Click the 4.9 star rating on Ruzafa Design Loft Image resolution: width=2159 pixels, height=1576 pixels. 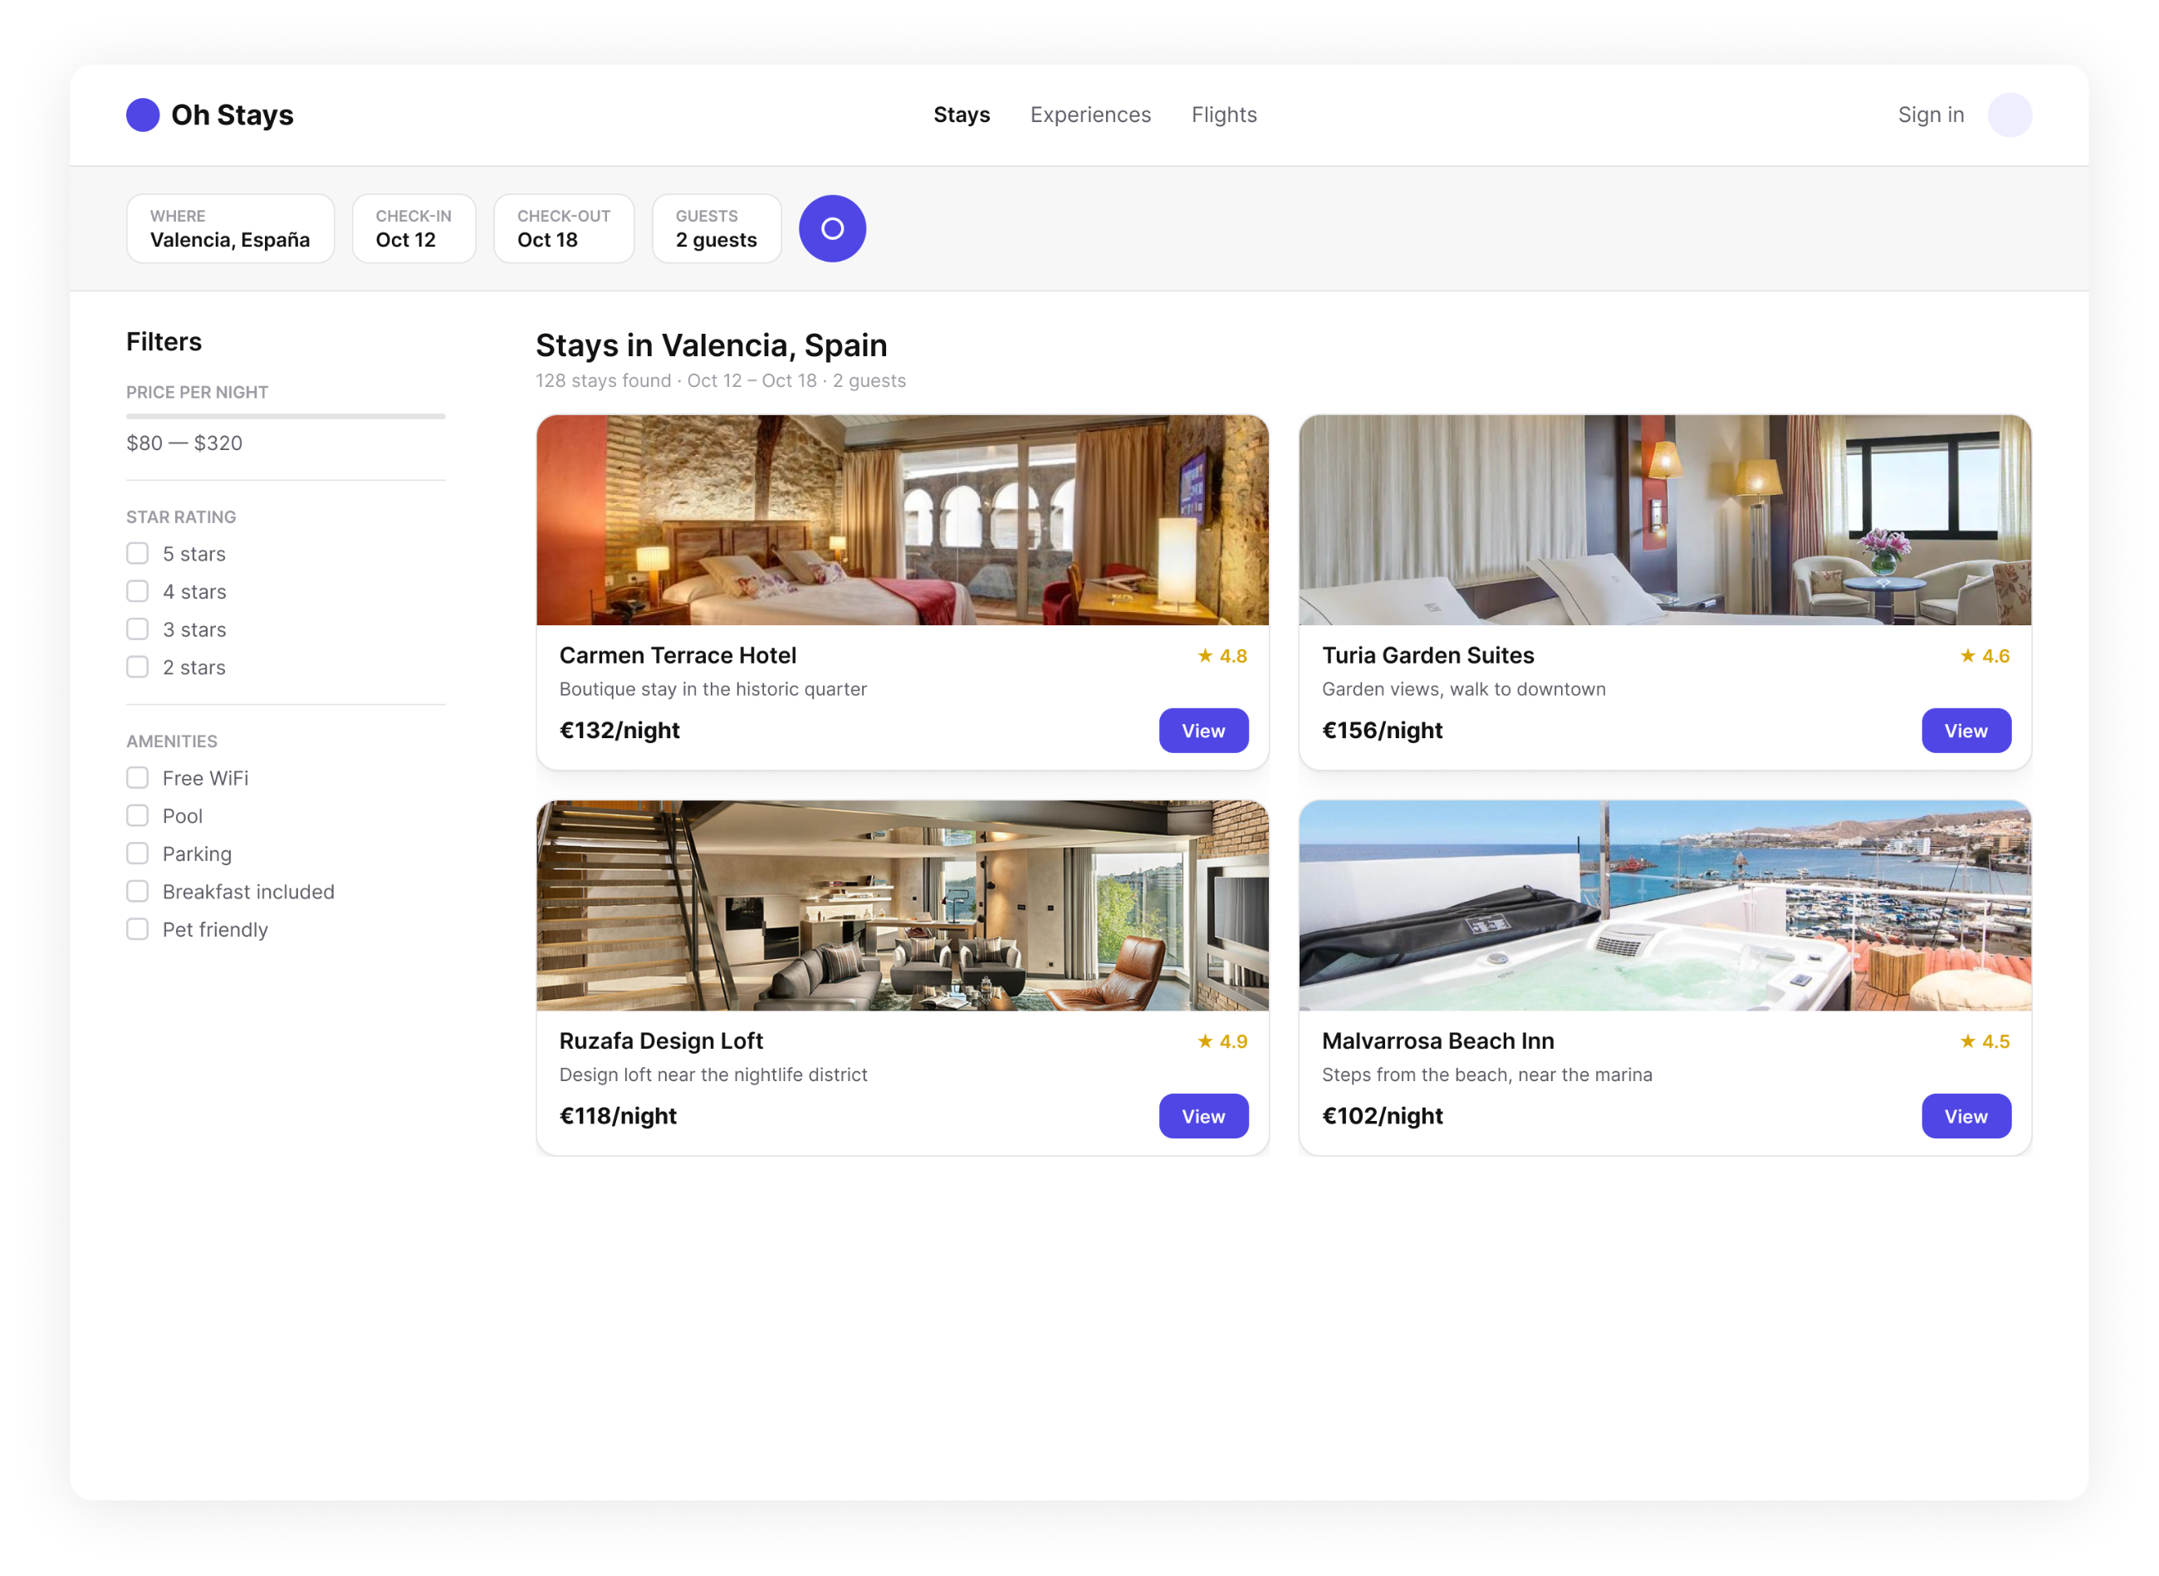coord(1222,1040)
